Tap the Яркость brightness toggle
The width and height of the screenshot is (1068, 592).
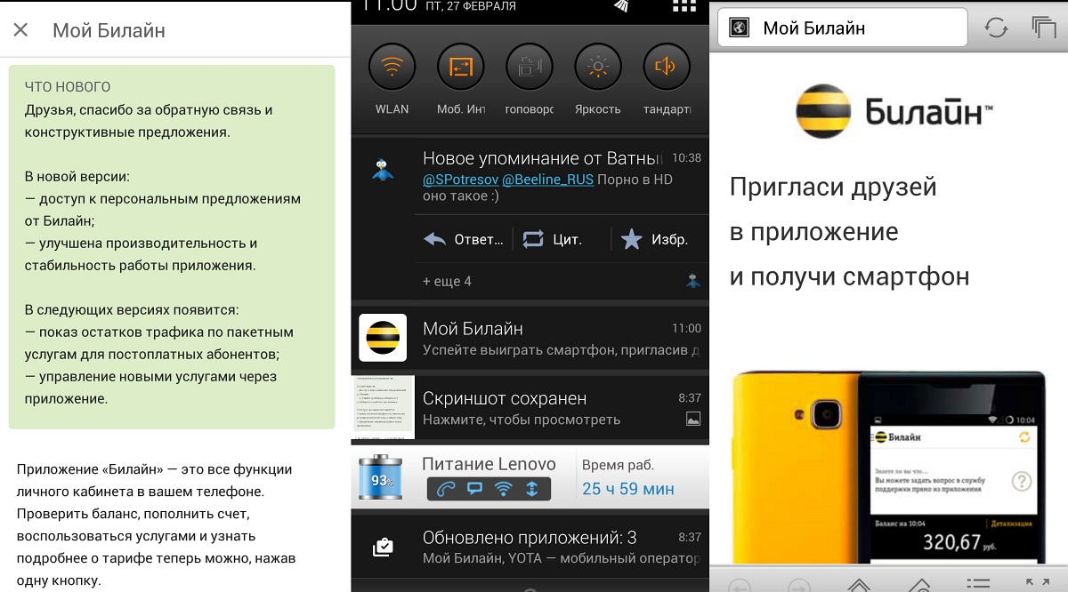[x=598, y=67]
